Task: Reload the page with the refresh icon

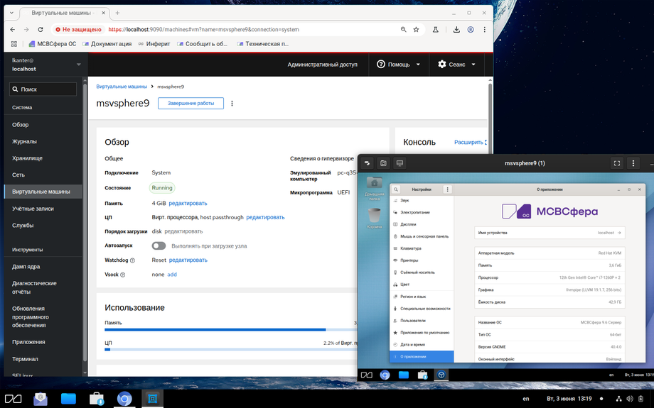Action: [41, 30]
